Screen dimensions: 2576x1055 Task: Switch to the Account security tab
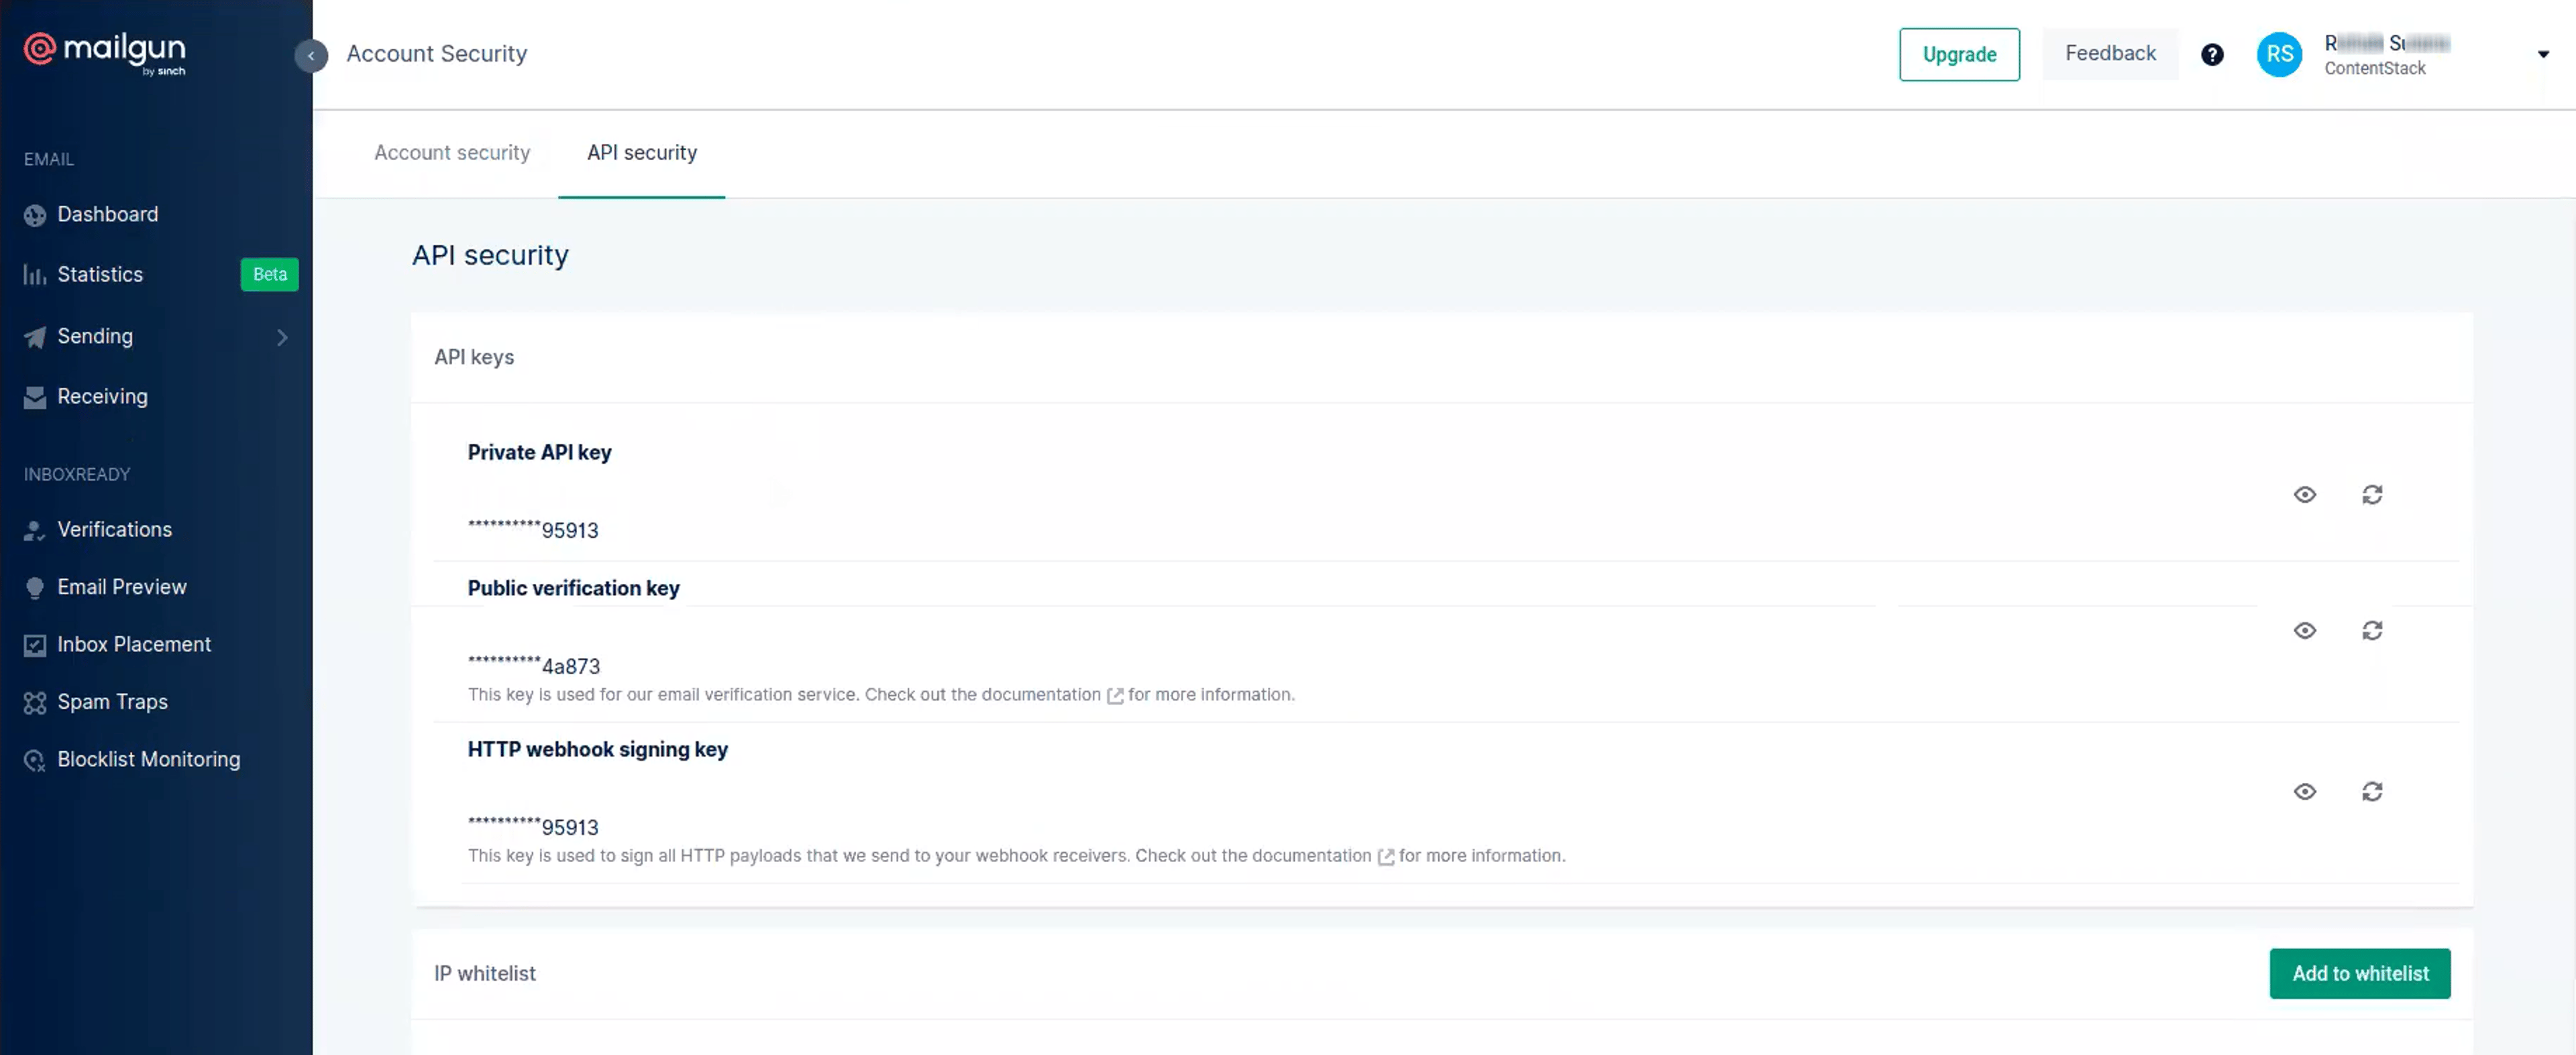pos(452,153)
